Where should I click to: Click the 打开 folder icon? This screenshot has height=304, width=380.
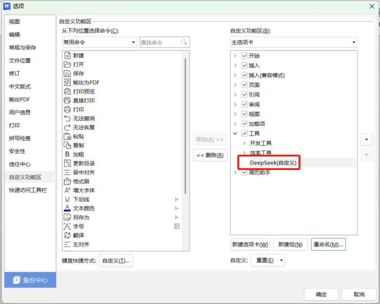coord(67,64)
